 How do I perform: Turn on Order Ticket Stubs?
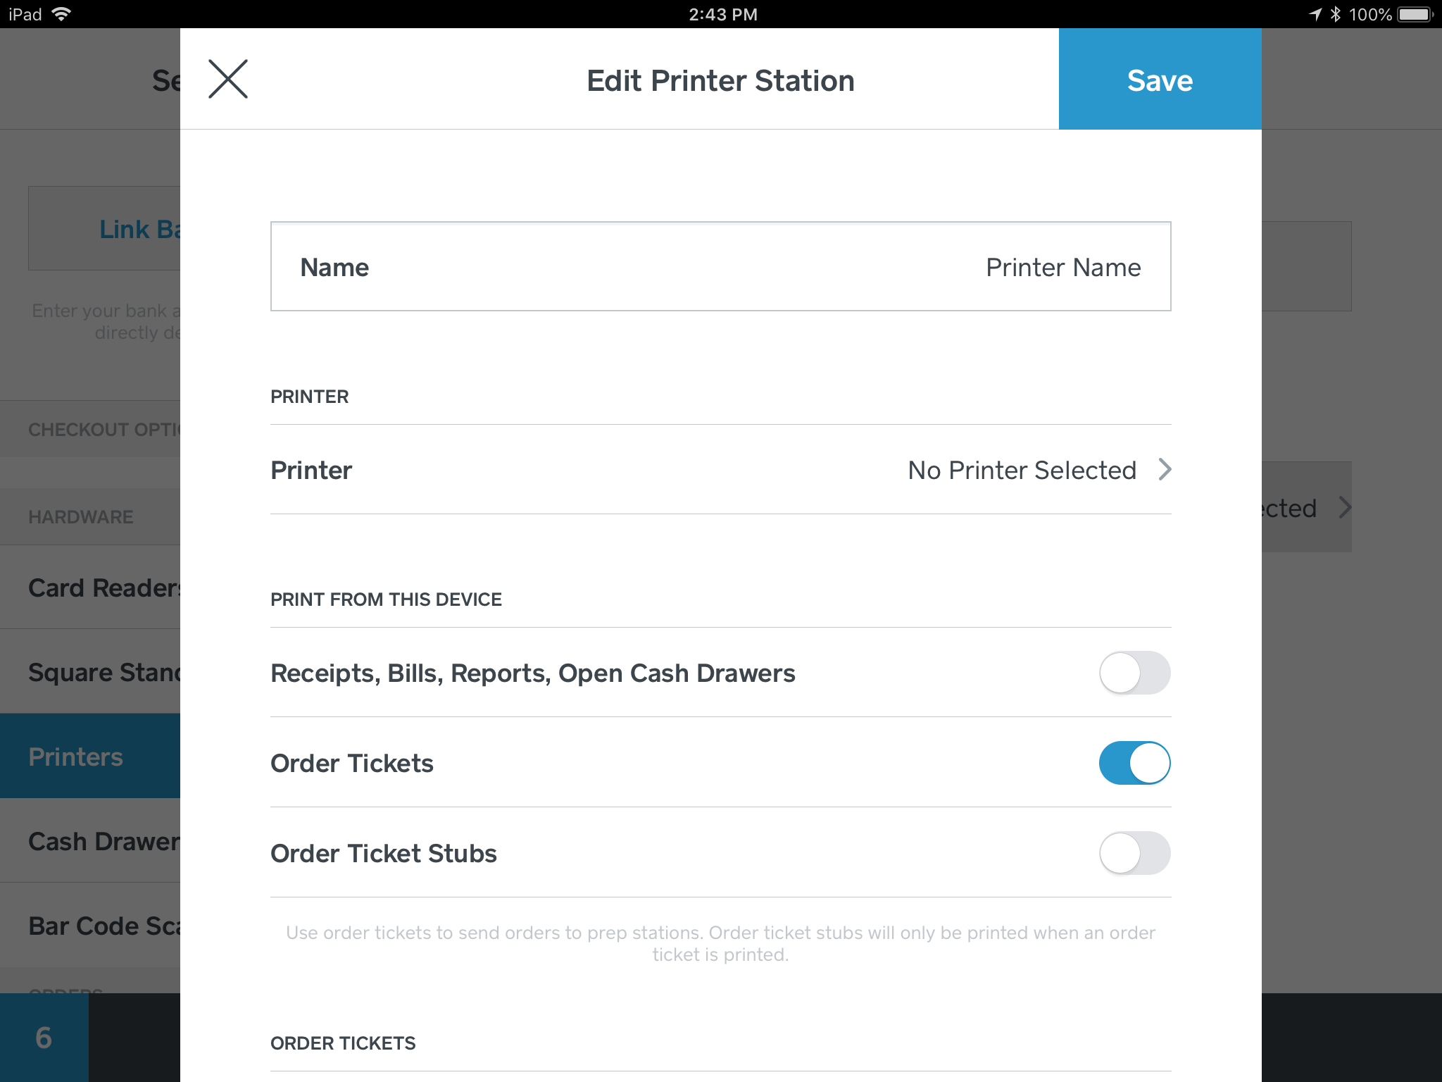1134,853
